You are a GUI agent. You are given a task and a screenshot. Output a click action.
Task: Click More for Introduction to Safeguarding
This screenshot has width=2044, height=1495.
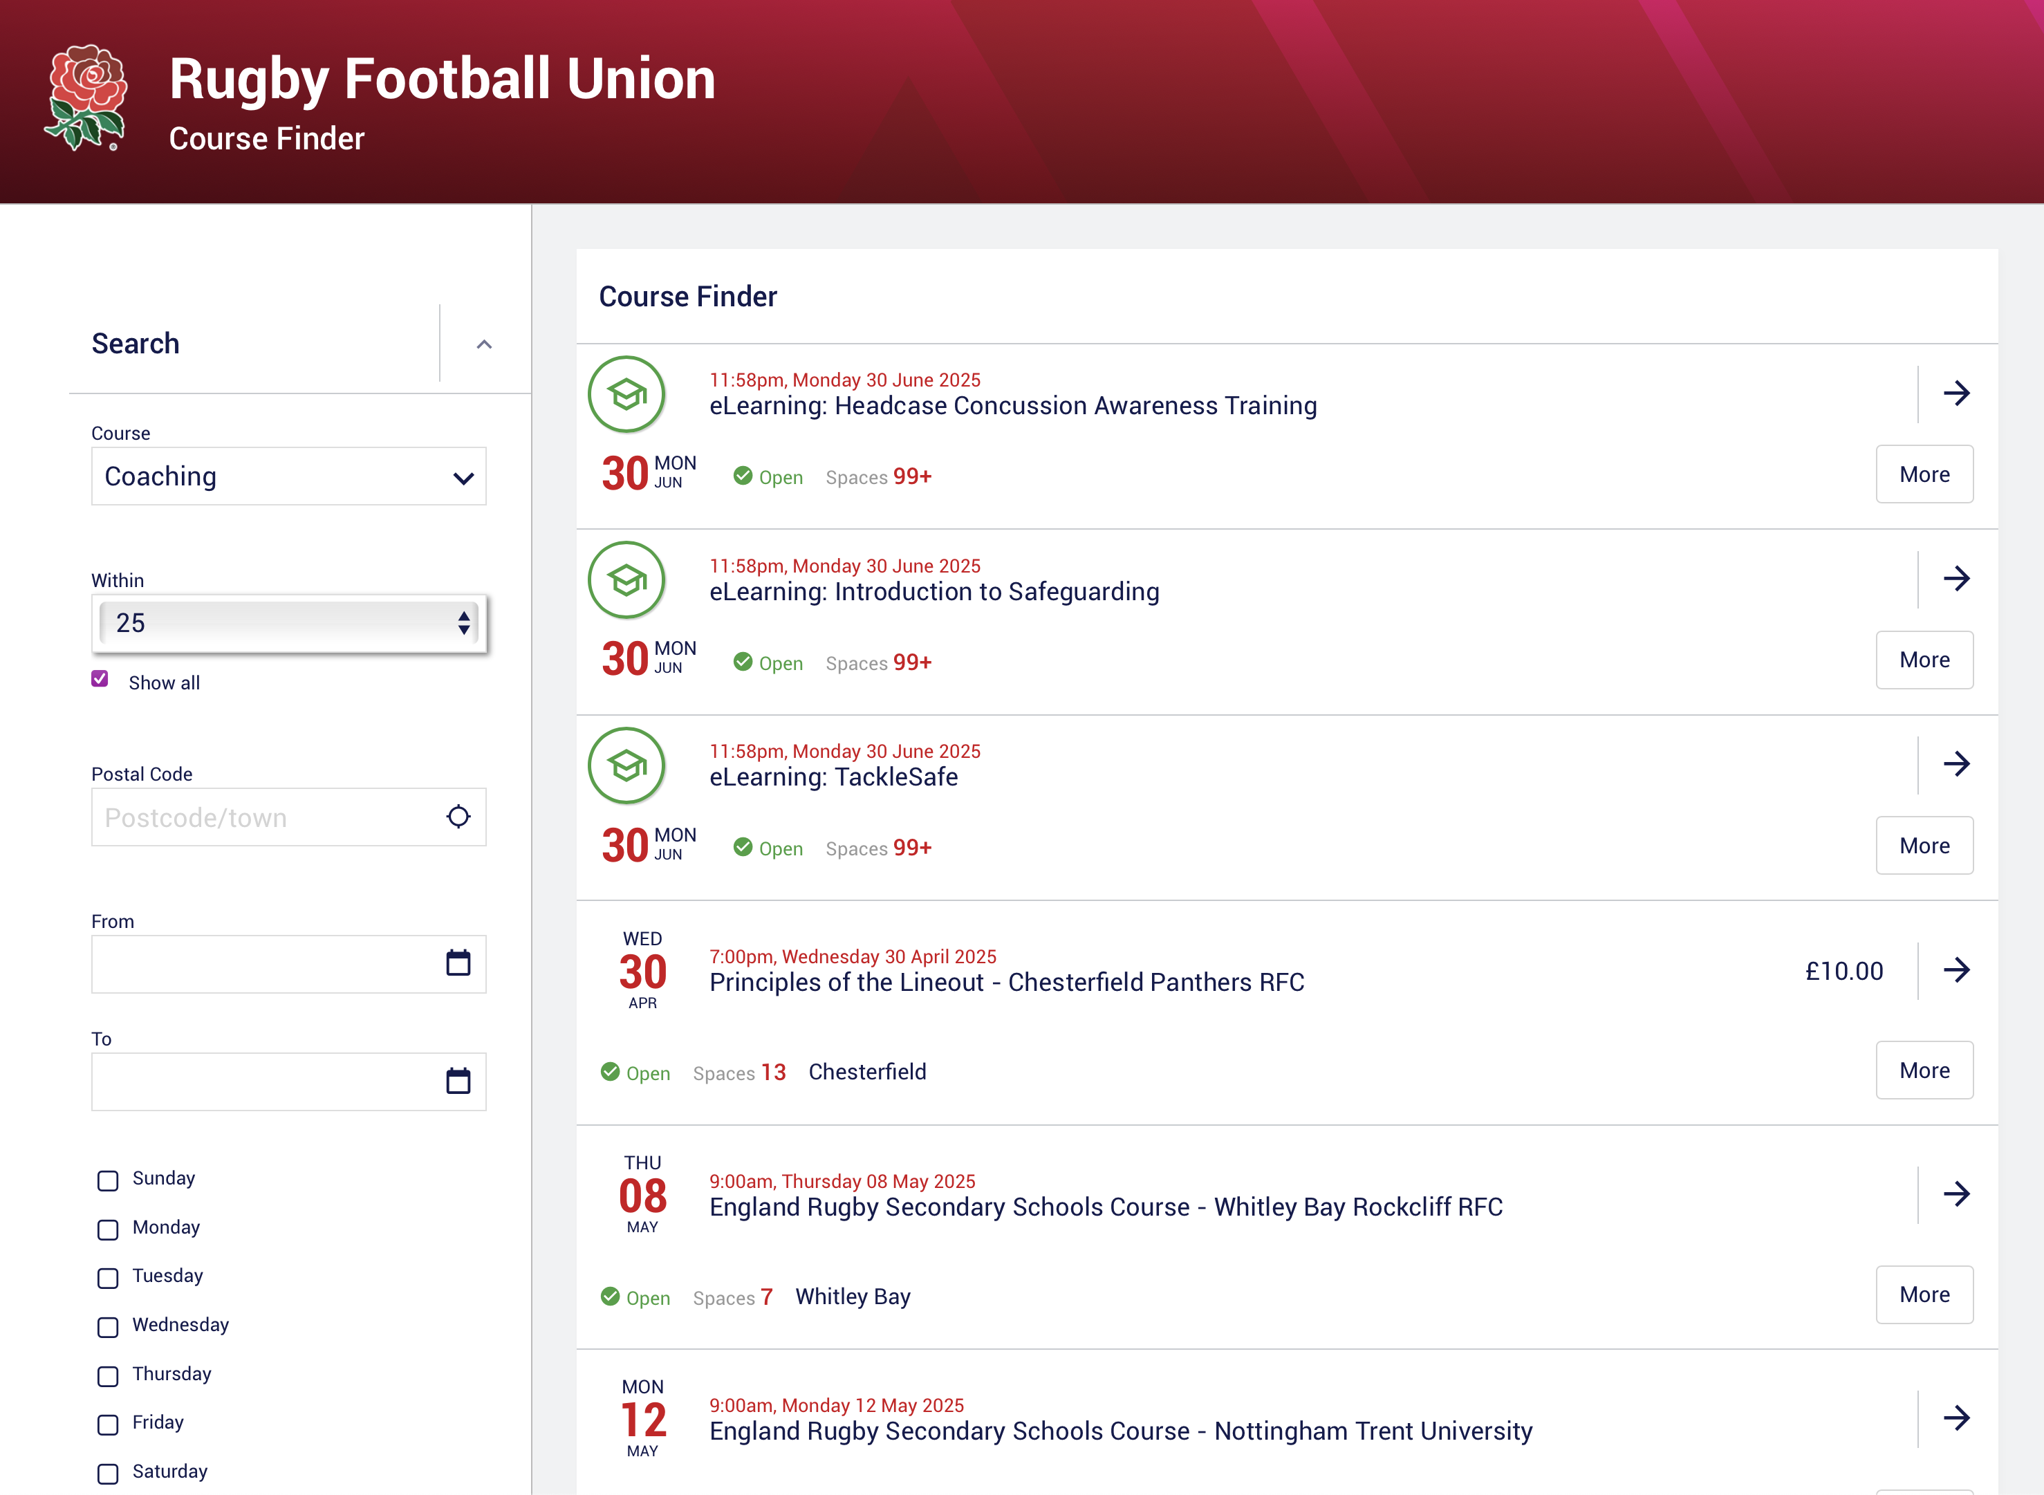[x=1924, y=660]
